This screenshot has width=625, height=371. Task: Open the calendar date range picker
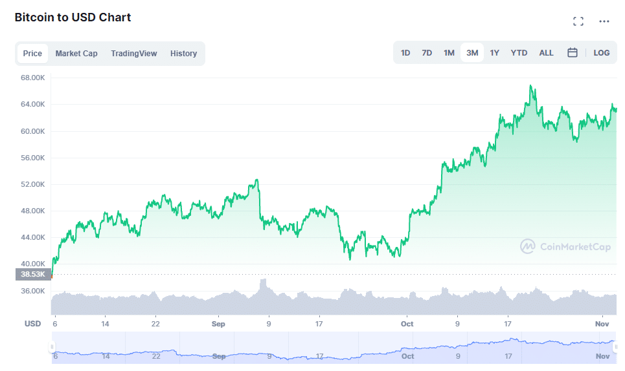[573, 53]
